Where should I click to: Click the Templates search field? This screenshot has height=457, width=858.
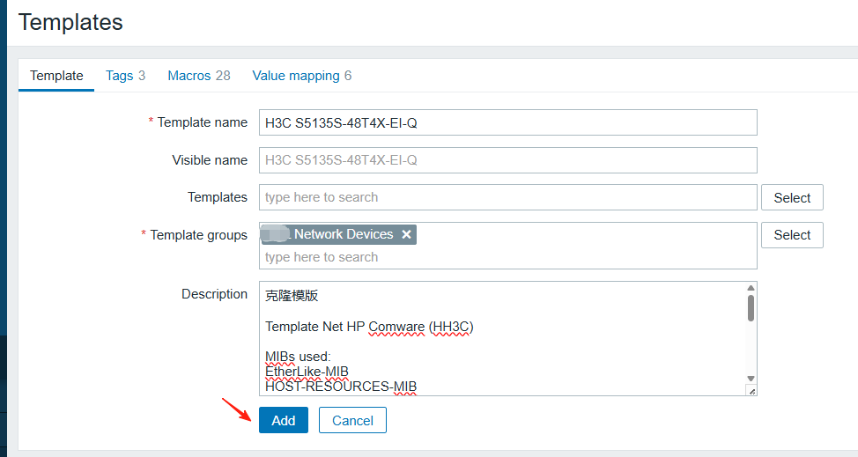click(x=507, y=197)
